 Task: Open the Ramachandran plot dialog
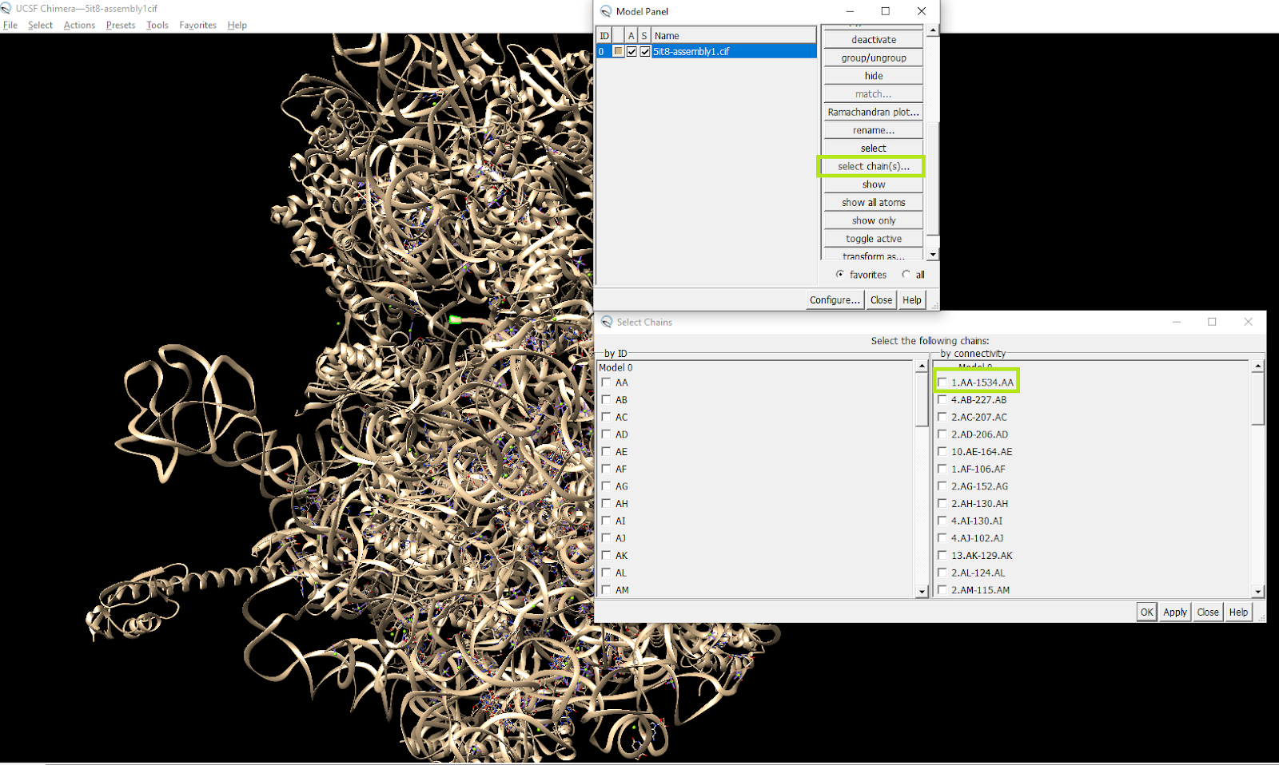click(874, 112)
